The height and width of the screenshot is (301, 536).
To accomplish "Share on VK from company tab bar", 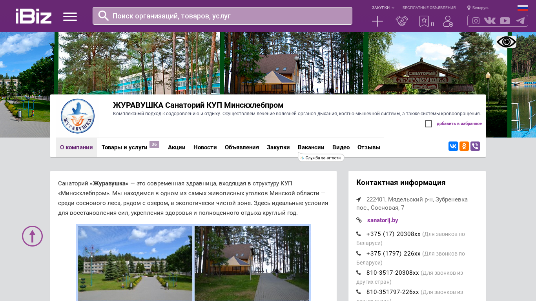I will click(453, 146).
